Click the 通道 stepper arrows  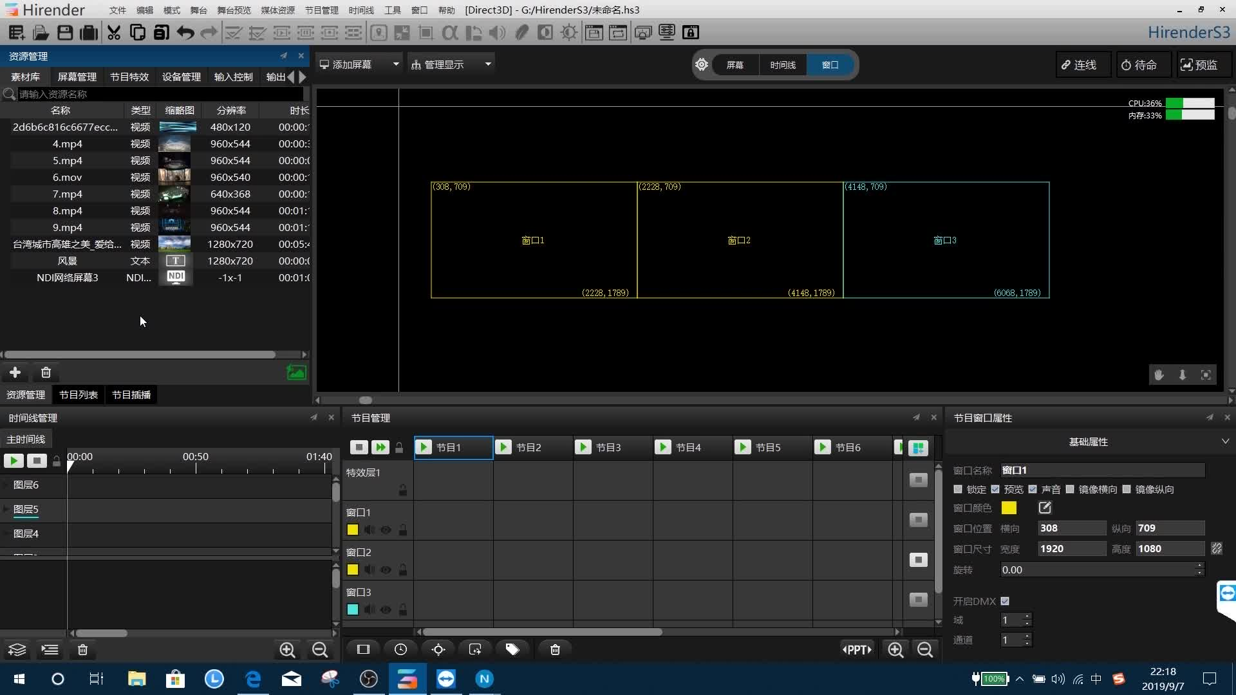coord(1027,640)
